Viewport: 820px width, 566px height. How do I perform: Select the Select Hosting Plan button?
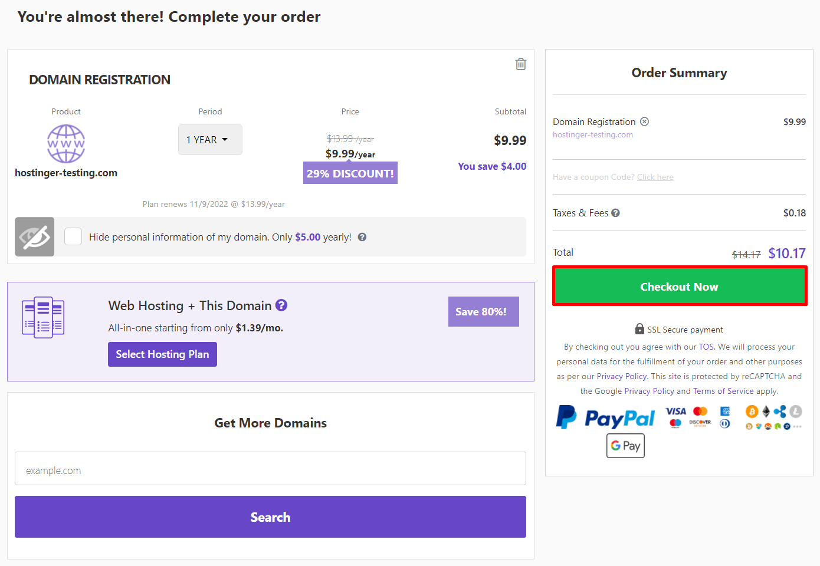click(162, 354)
